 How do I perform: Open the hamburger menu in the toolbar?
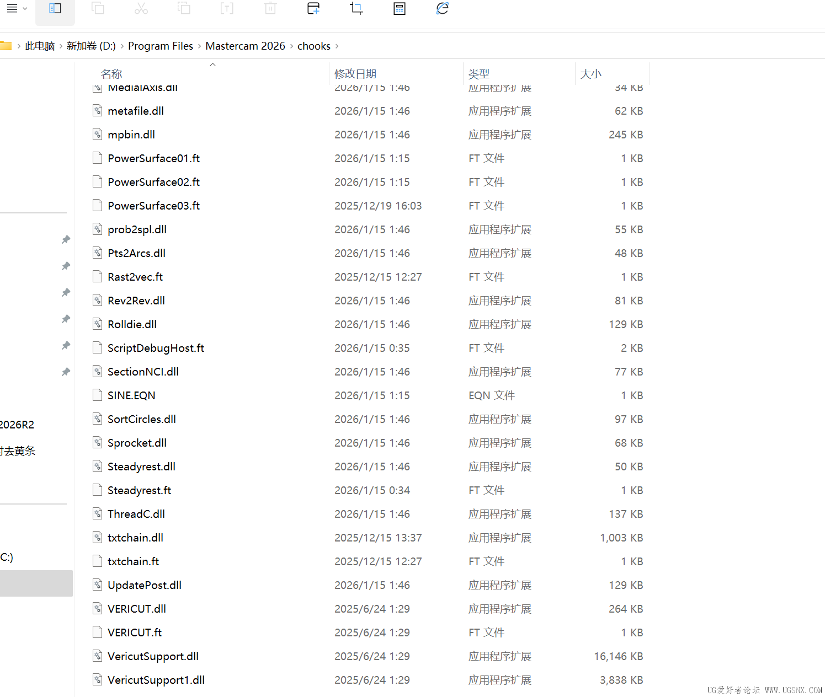point(12,8)
